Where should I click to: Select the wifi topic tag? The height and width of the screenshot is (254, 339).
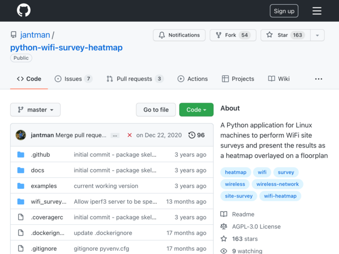262,172
